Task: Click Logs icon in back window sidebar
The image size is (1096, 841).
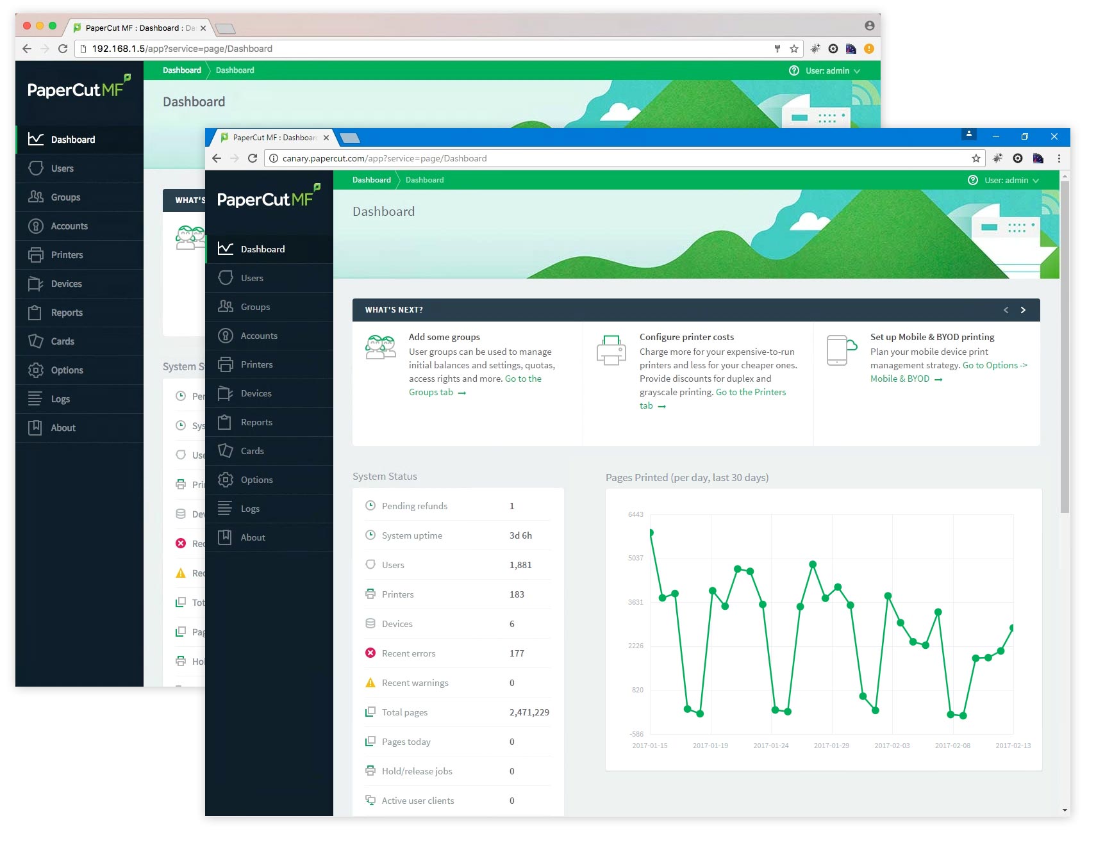Action: click(x=36, y=399)
